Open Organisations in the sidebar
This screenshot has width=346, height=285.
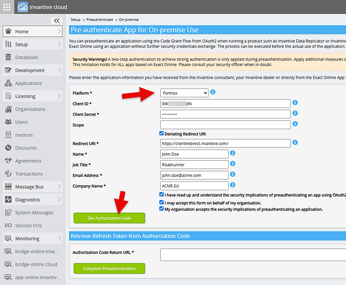[x=30, y=109]
